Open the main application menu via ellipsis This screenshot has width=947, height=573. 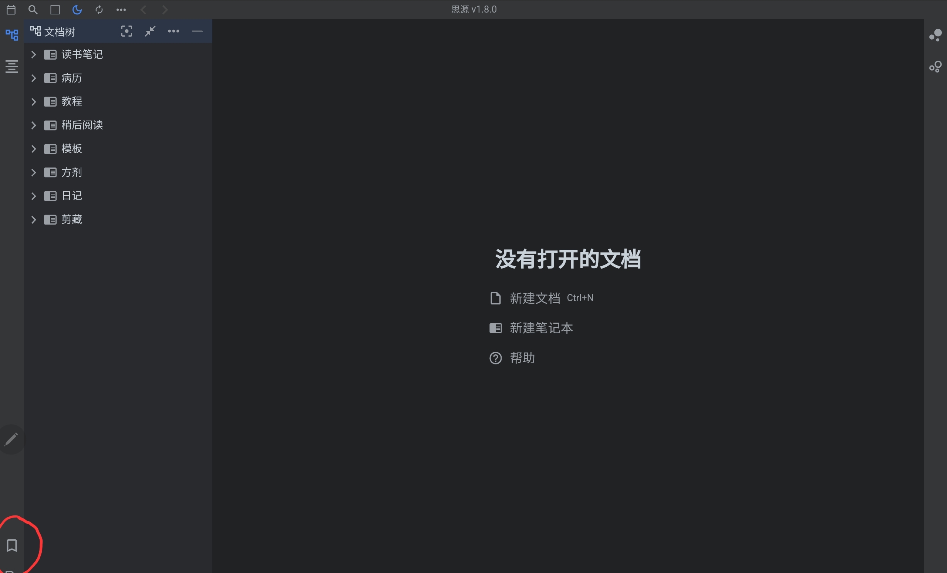(121, 10)
